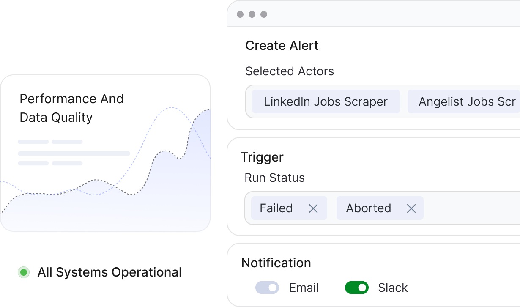
Task: Remove the Failed run status tag
Action: pos(313,208)
